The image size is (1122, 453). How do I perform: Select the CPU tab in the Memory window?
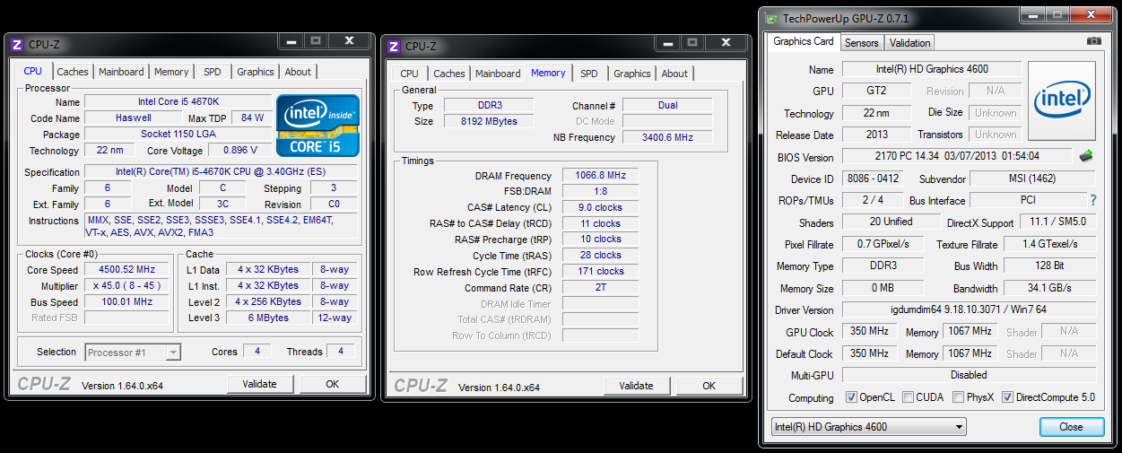tap(409, 74)
